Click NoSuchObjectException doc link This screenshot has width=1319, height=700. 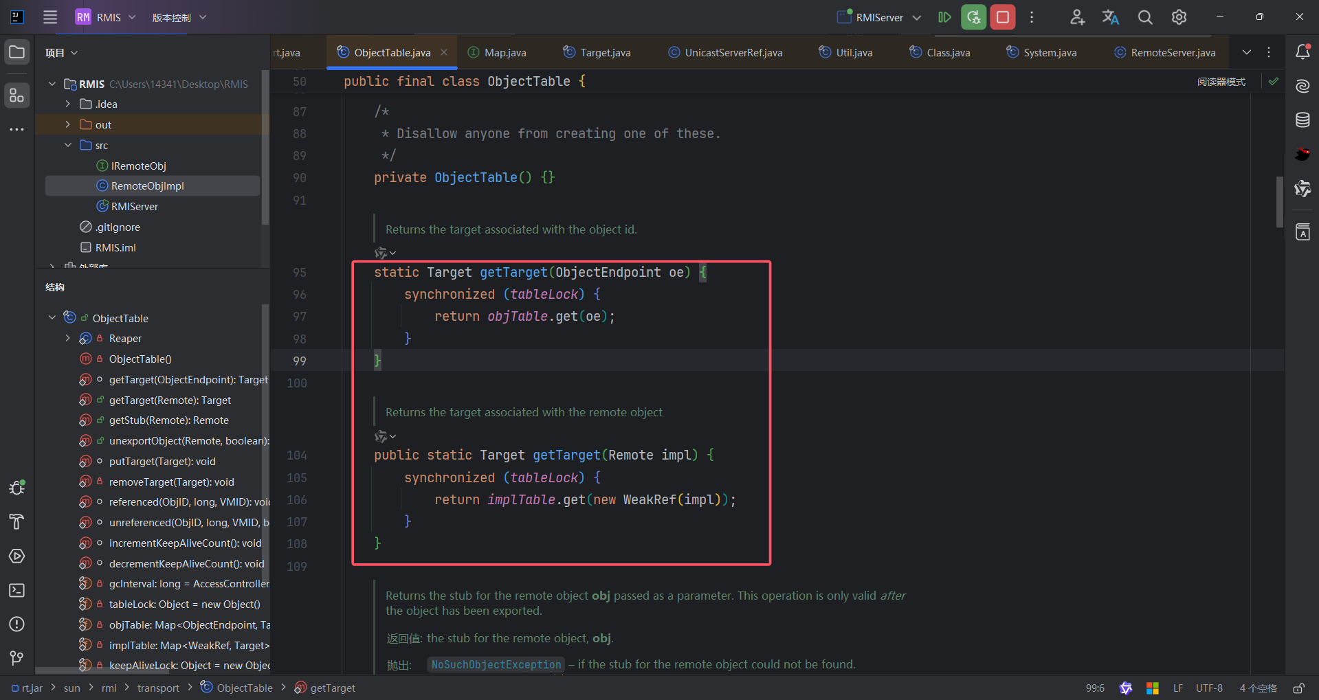(496, 664)
